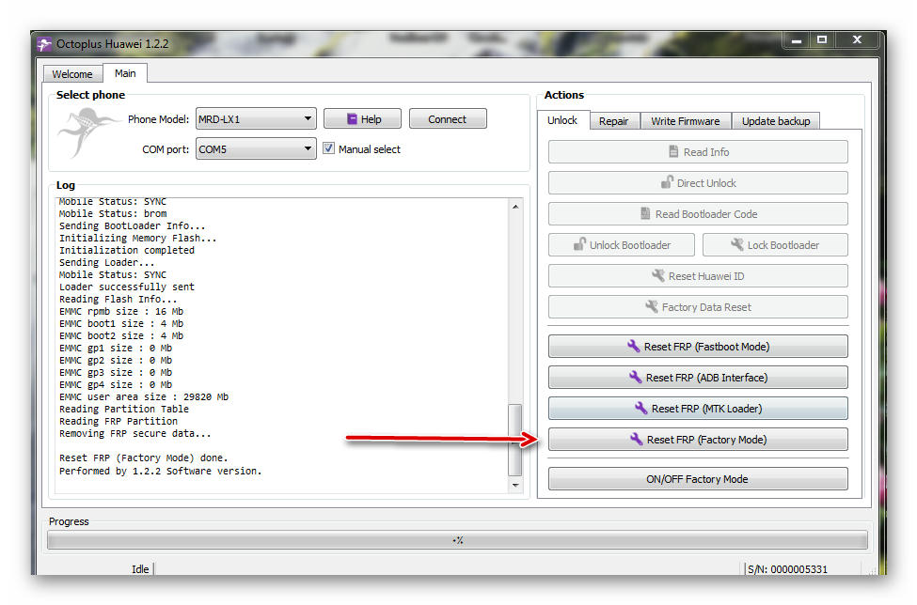
Task: Click the Read Bootloader Code file icon
Action: (x=645, y=213)
